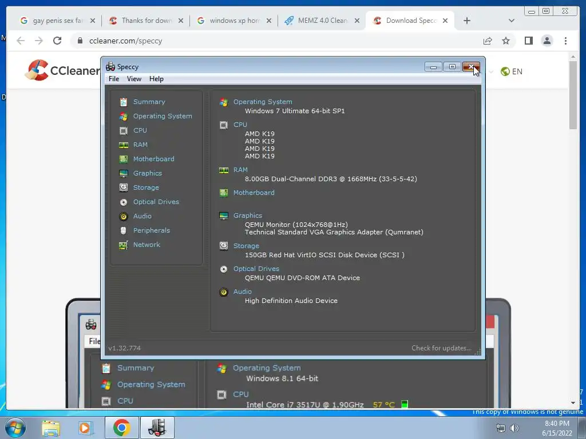Click the Storage disk icon in sidebar
This screenshot has height=439, width=586.
(x=124, y=187)
